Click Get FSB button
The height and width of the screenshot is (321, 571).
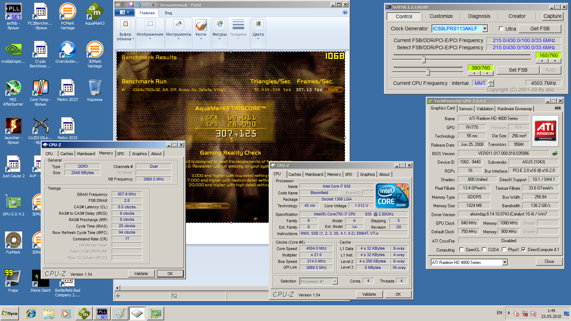(540, 29)
